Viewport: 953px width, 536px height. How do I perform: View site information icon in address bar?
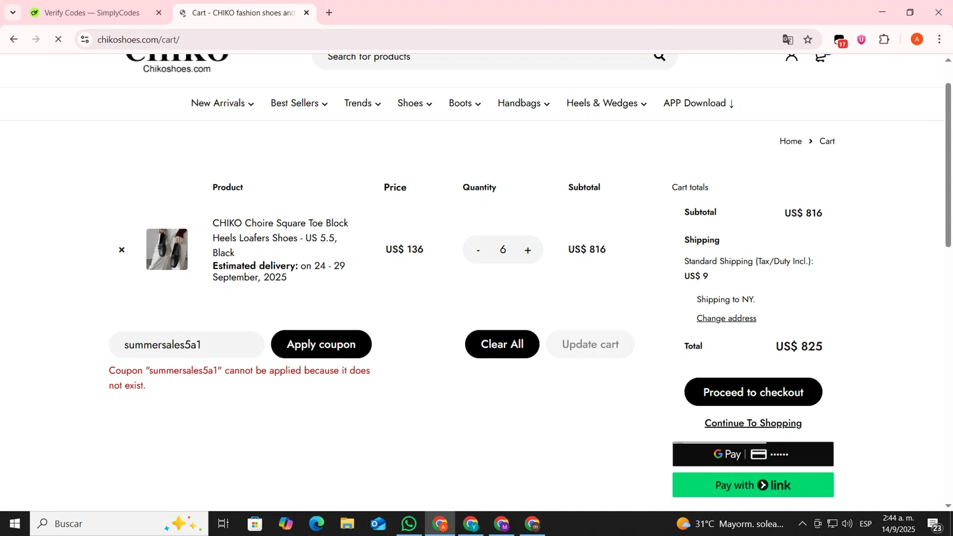(x=84, y=39)
